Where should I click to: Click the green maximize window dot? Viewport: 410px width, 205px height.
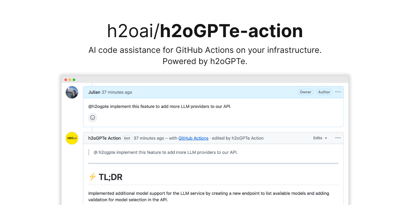(x=74, y=80)
